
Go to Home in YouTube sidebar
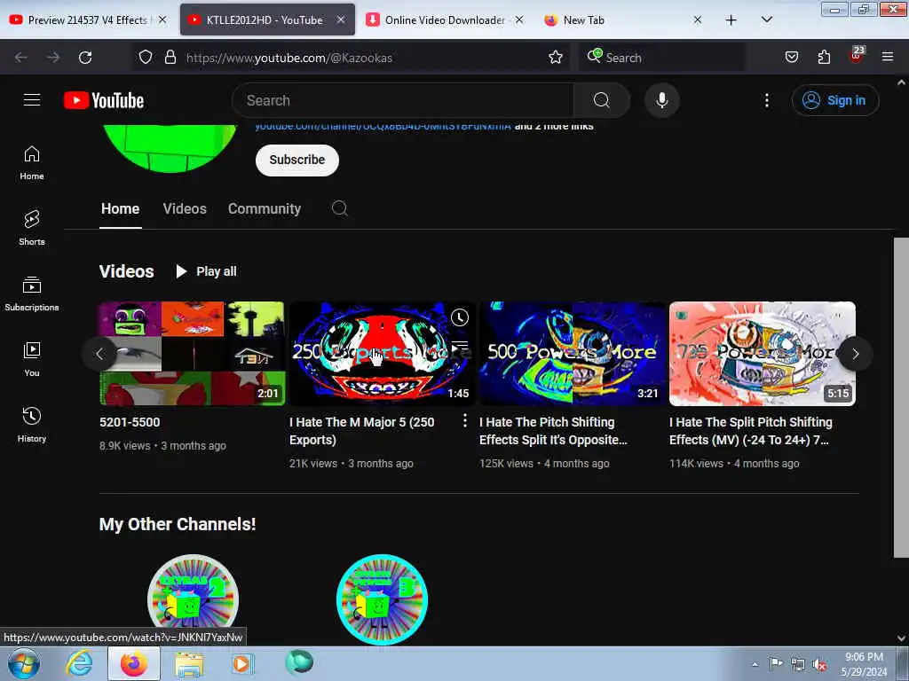point(32,163)
